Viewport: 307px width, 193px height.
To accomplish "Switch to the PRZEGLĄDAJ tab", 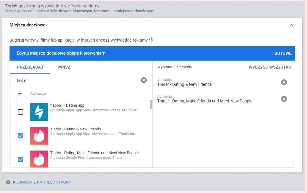I will point(30,67).
